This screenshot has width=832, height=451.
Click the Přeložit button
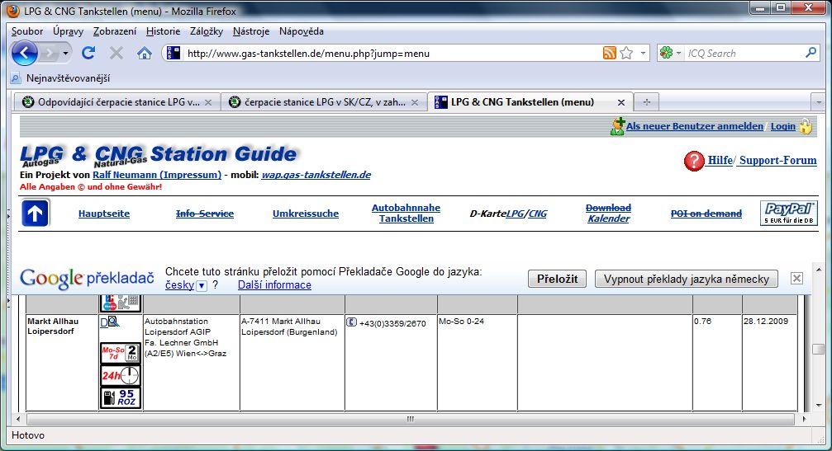(x=557, y=279)
